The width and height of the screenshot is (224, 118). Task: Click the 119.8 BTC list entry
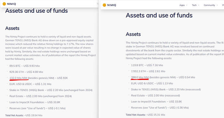pyautogui.click(x=147, y=65)
